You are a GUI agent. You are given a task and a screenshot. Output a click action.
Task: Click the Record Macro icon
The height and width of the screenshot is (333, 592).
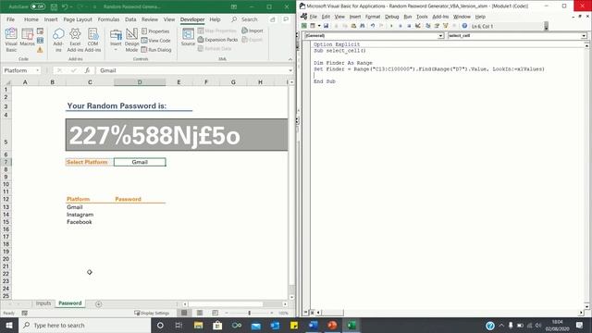40,31
